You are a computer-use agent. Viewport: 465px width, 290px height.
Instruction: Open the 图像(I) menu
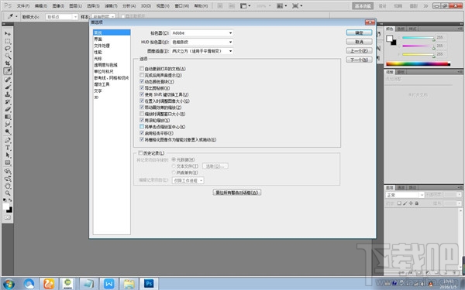58,6
